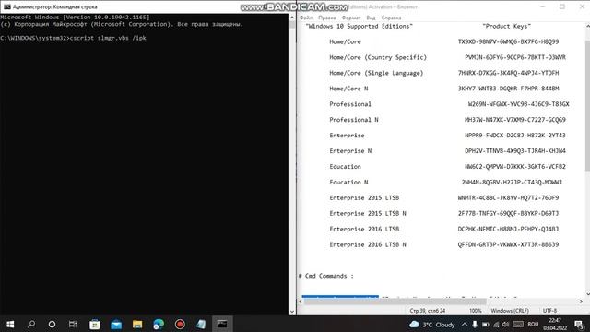Viewport: 590px width, 332px height.
Task: Show hidden system tray icons
Action: 465,325
